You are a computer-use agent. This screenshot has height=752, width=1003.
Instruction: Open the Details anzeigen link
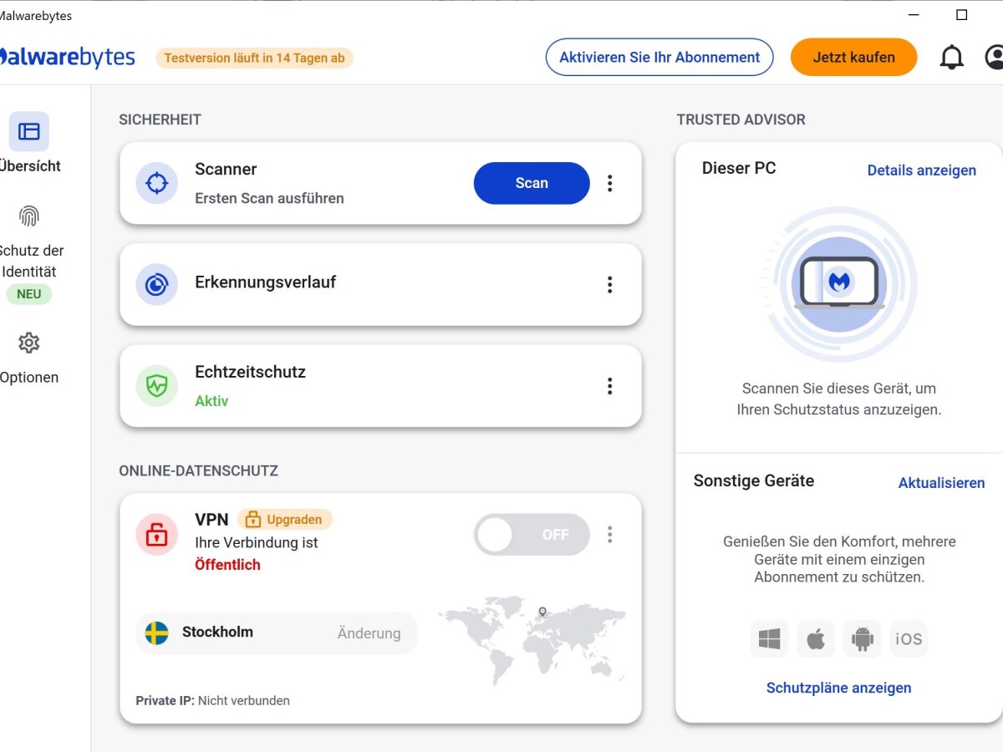pyautogui.click(x=921, y=170)
